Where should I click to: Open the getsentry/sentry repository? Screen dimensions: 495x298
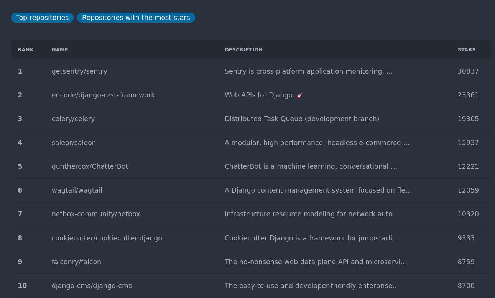79,71
